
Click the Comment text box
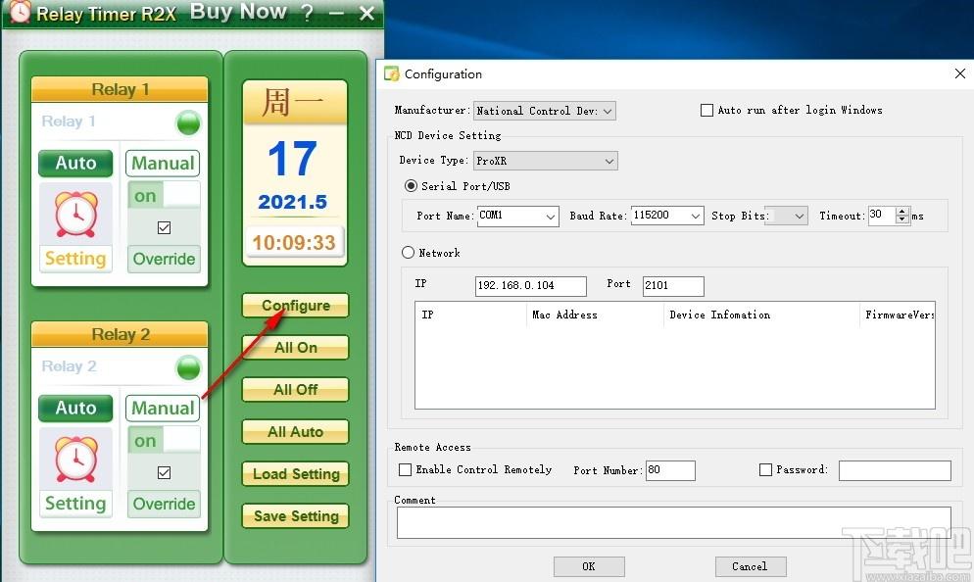(673, 522)
